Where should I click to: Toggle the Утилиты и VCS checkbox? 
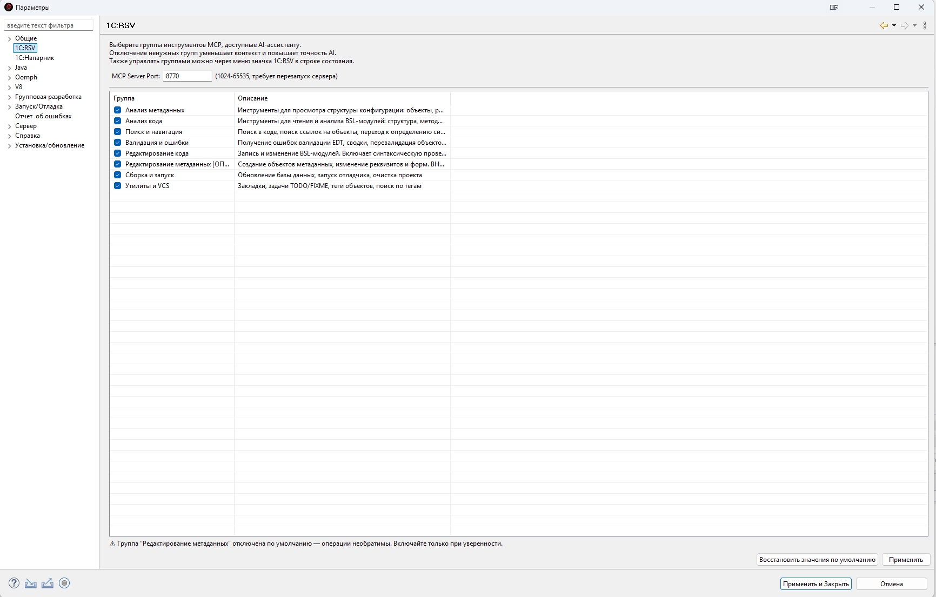[117, 186]
